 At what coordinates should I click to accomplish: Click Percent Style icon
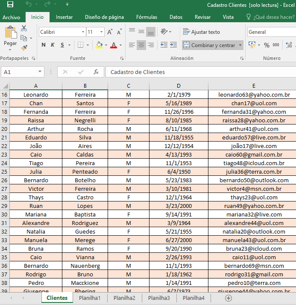click(x=267, y=45)
